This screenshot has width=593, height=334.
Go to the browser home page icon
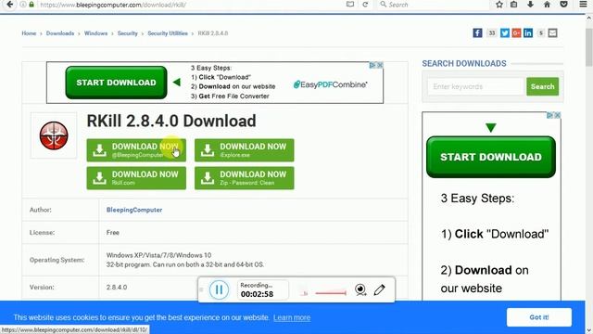point(547,5)
